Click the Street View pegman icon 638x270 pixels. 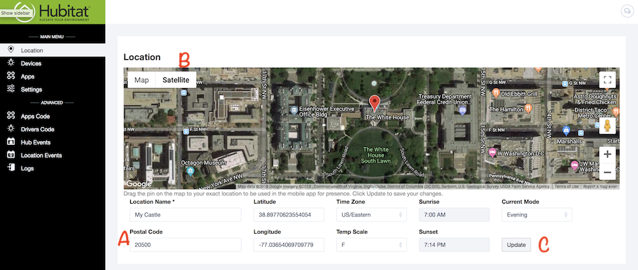click(607, 126)
